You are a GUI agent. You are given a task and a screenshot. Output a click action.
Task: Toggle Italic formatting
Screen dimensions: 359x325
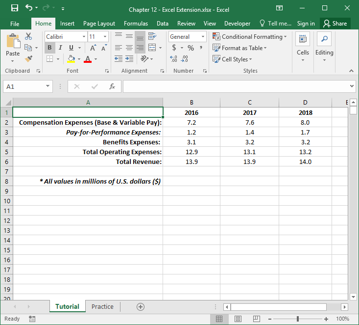pos(60,48)
